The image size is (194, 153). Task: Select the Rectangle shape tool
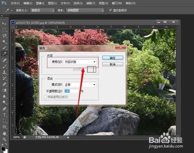(x=5, y=127)
